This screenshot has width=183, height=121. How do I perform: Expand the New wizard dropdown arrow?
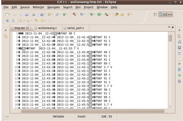point(10,14)
